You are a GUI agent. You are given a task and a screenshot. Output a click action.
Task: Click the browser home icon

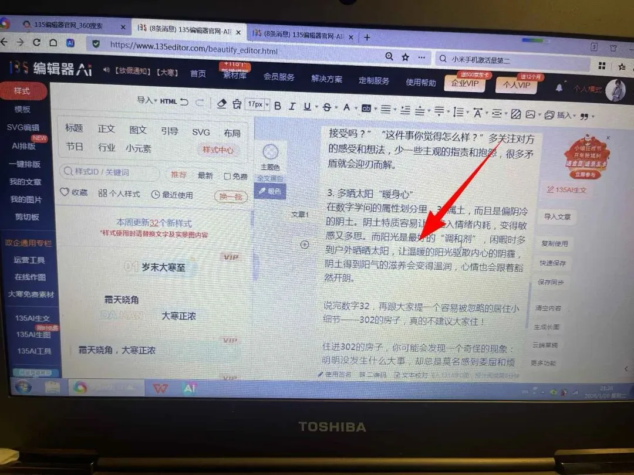click(x=53, y=42)
